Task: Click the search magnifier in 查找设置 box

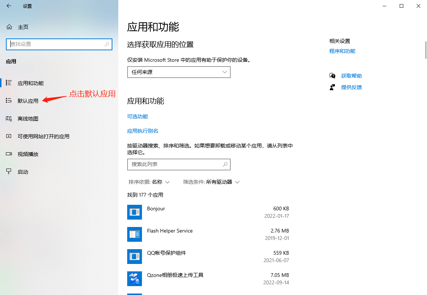Action: [107, 44]
